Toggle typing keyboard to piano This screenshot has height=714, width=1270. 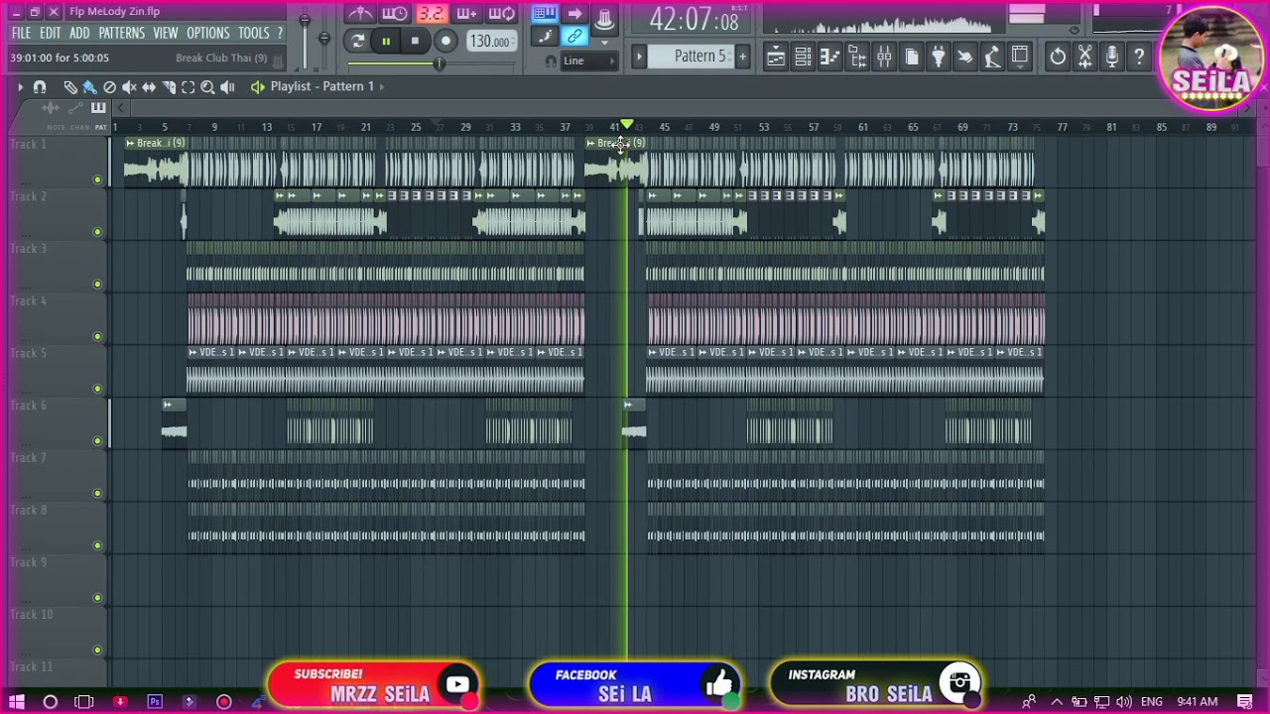click(x=544, y=14)
